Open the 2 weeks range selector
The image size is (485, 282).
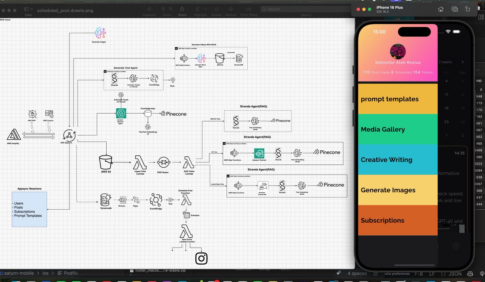coord(445,62)
